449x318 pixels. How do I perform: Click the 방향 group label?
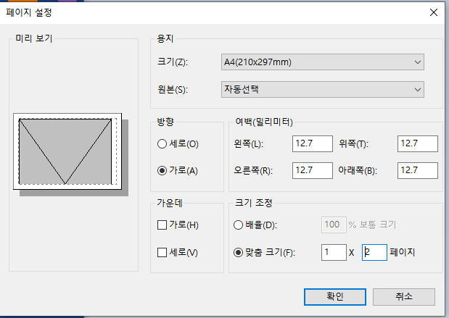(165, 122)
